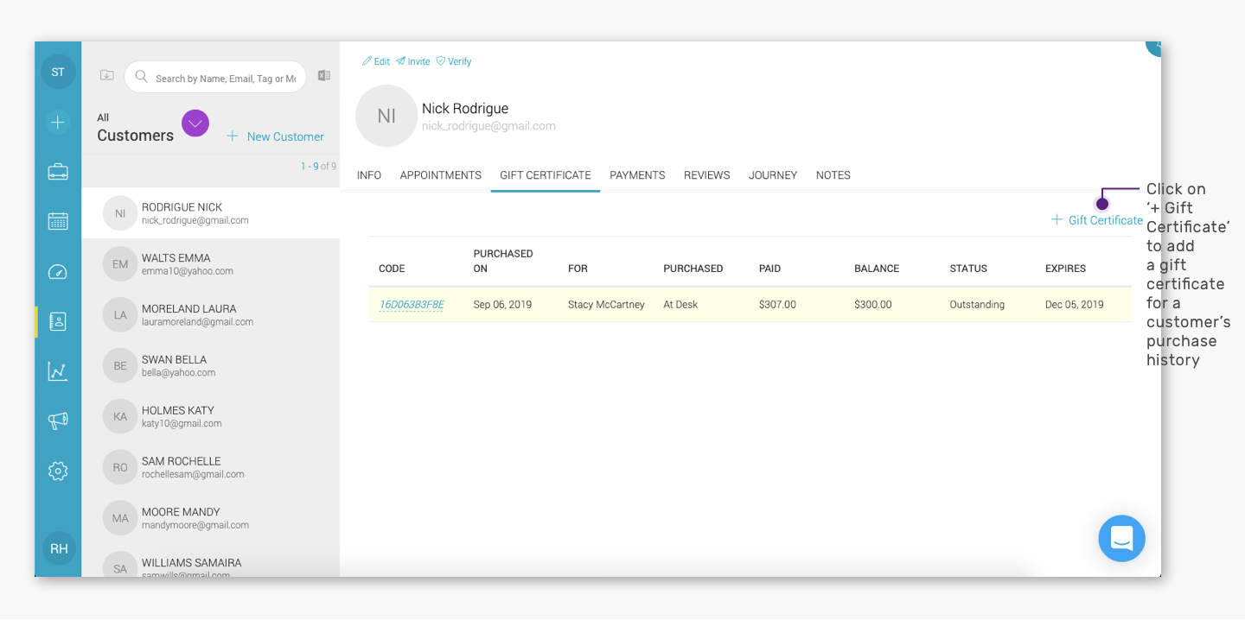Click the plus quick-add icon in sidebar
This screenshot has width=1245, height=620.
pyautogui.click(x=58, y=123)
